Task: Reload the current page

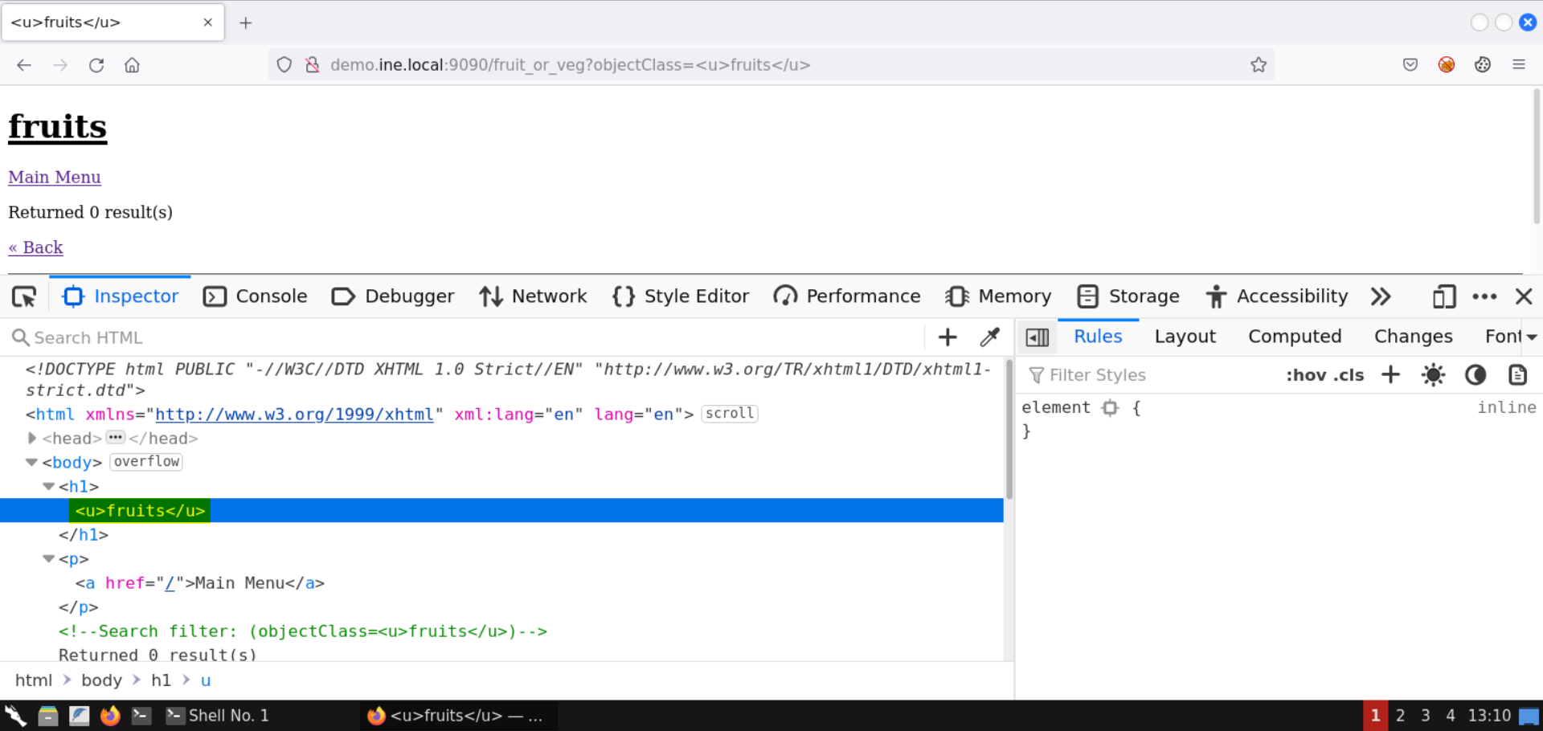Action: click(x=96, y=65)
